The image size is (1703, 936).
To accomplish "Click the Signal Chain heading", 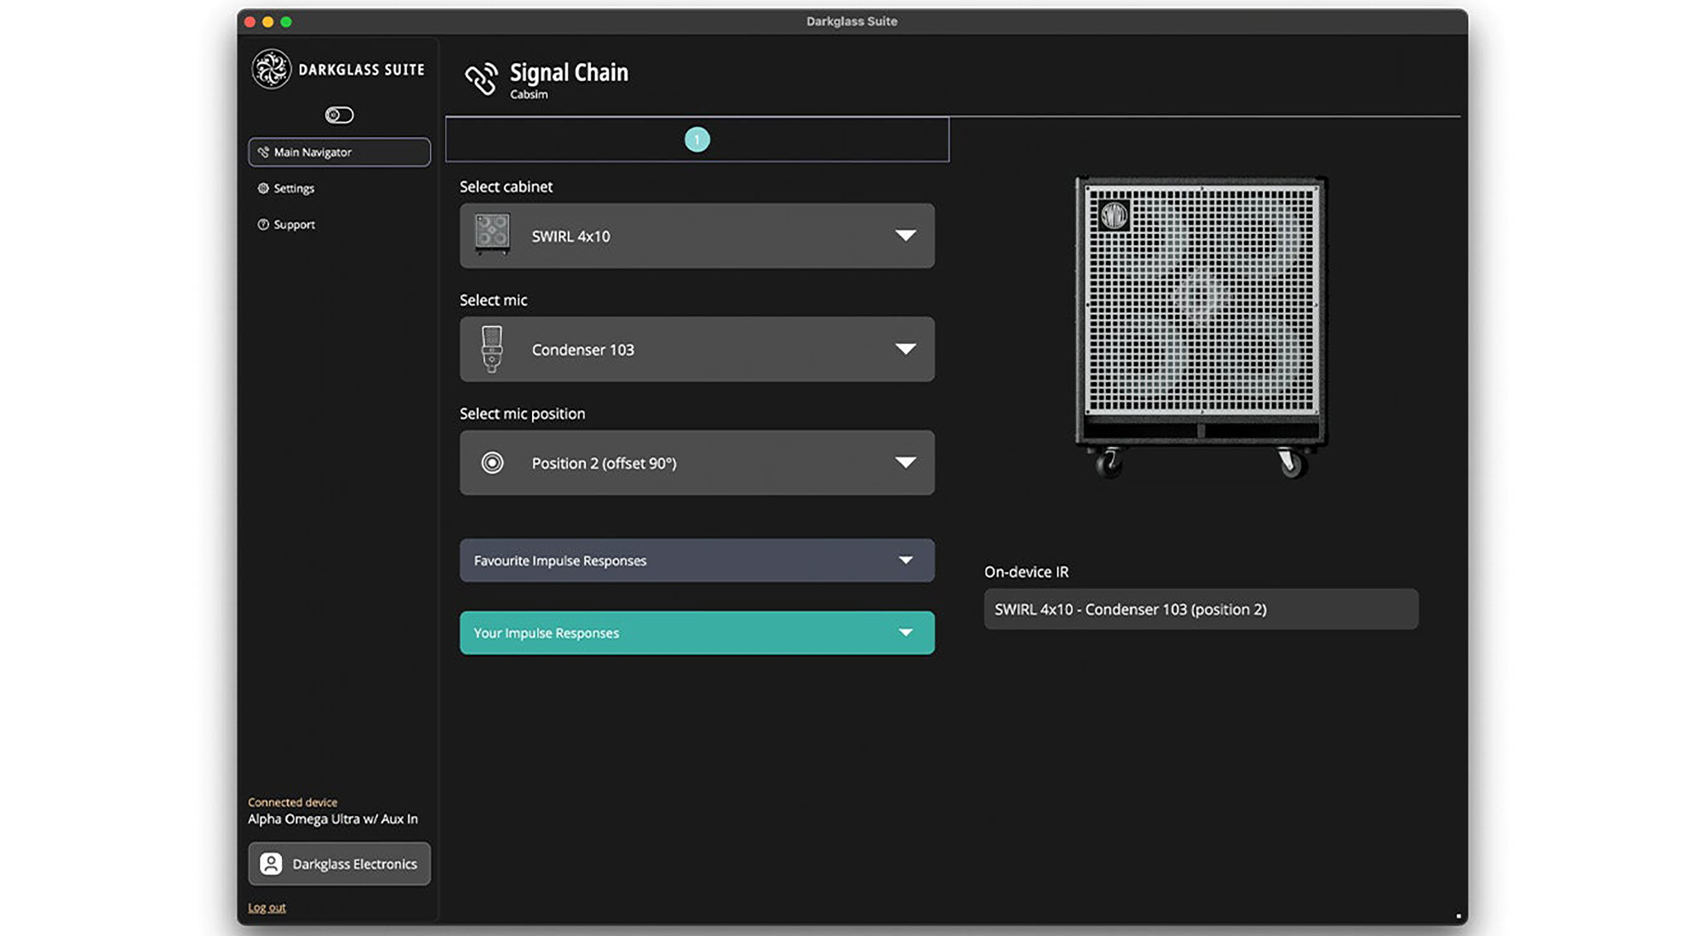I will click(x=569, y=72).
